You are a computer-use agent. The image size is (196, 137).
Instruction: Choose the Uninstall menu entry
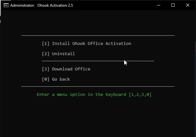[63, 54]
